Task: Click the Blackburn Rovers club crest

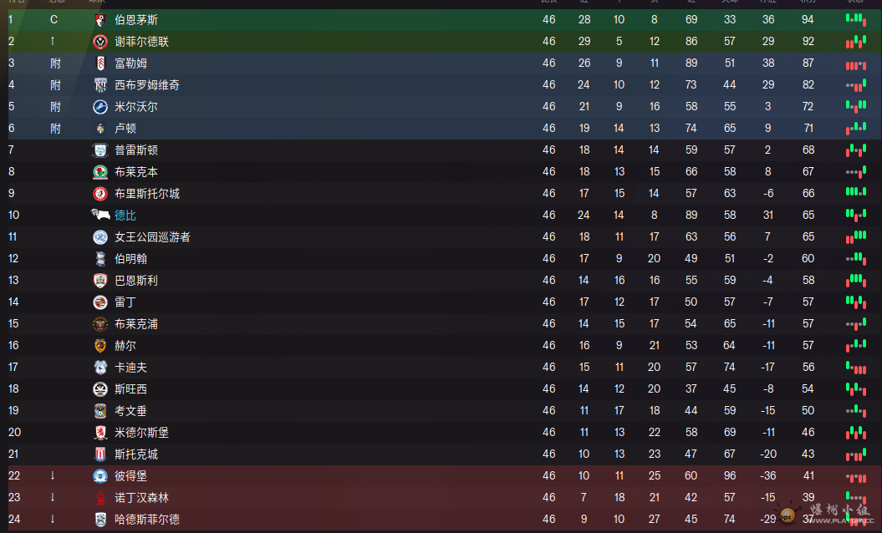Action: 100,172
